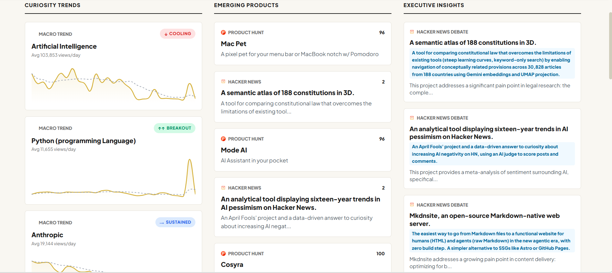Click the score 100 on Cosyra card
Screen dimensions: 612x273
coord(380,254)
